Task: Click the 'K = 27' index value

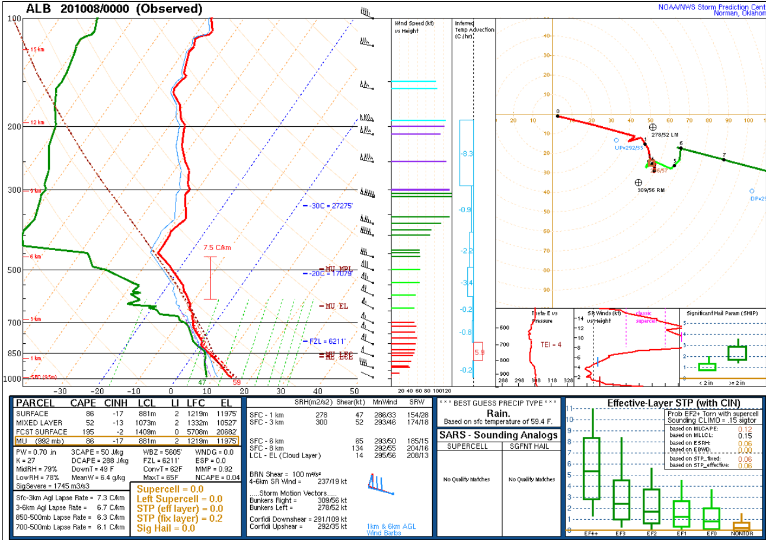Action: pyautogui.click(x=27, y=461)
